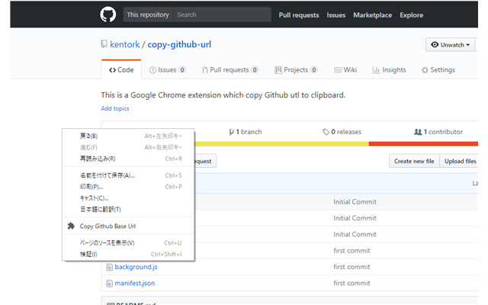Open Marketplace in top navigation
This screenshot has height=305, width=488.
click(x=373, y=15)
